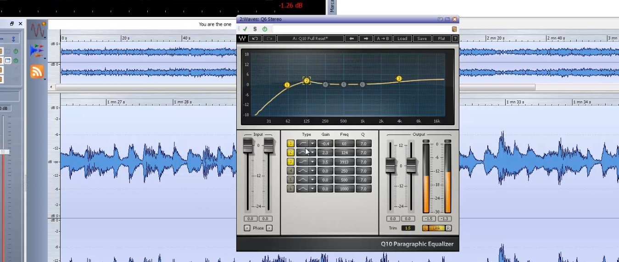
Task: Open band 4 filter type dropdown
Action: [312, 171]
